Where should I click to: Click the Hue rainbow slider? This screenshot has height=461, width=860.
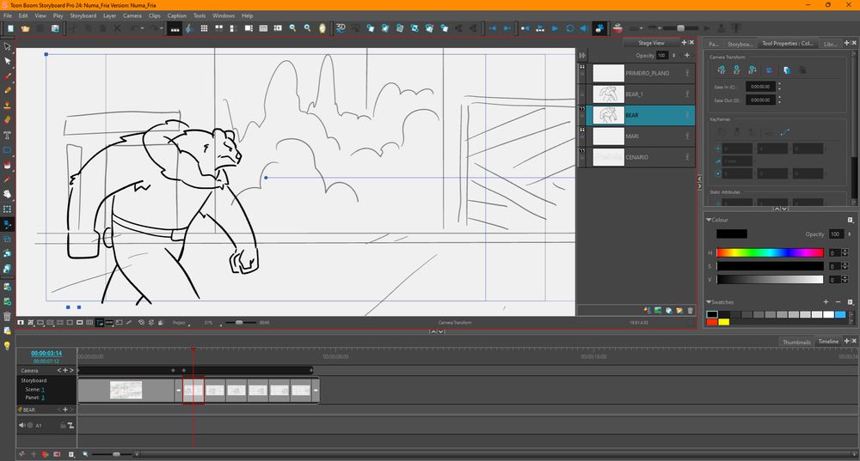(x=770, y=252)
